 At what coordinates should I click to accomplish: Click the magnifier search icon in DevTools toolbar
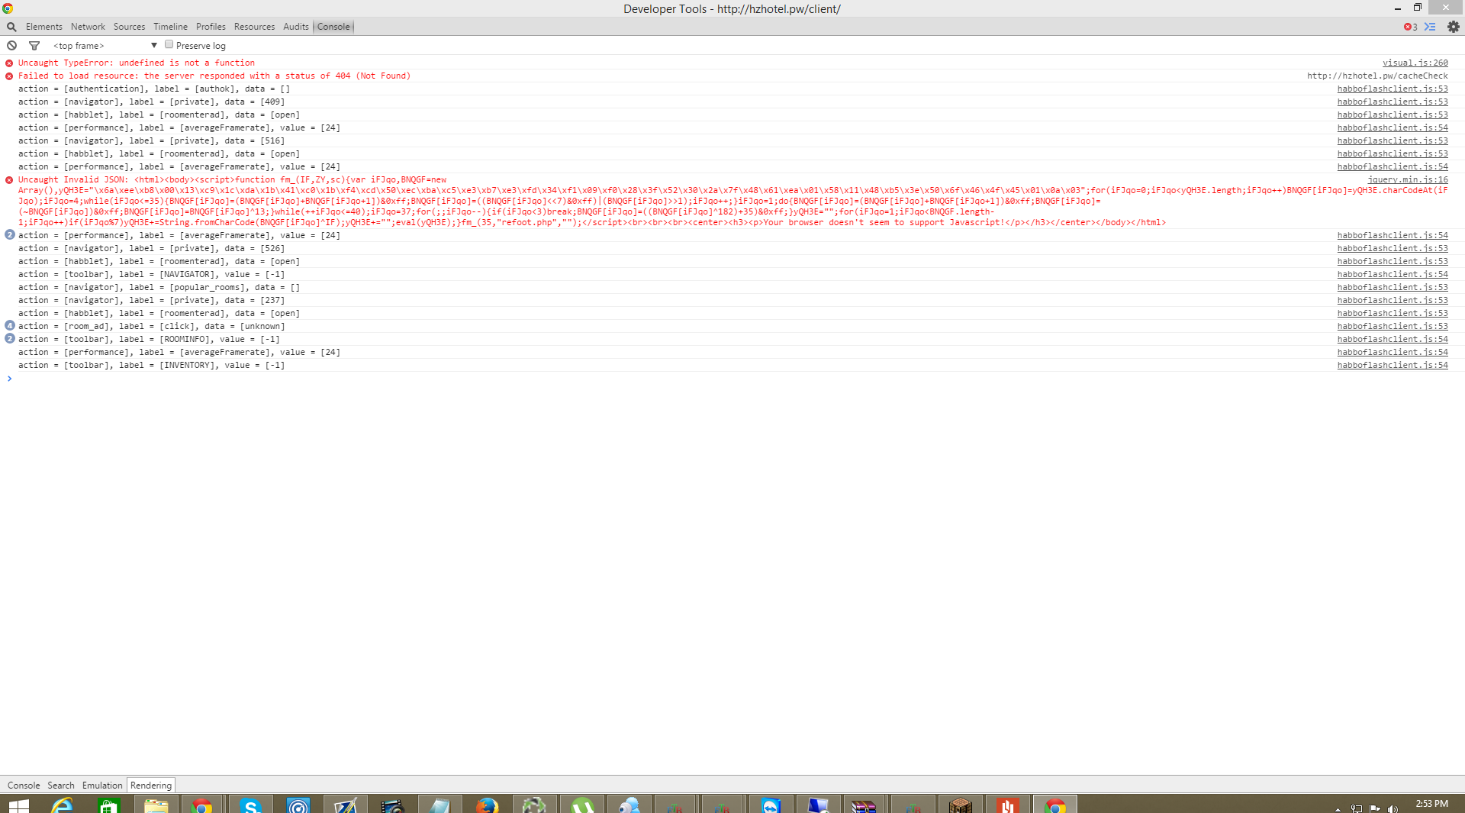click(11, 27)
